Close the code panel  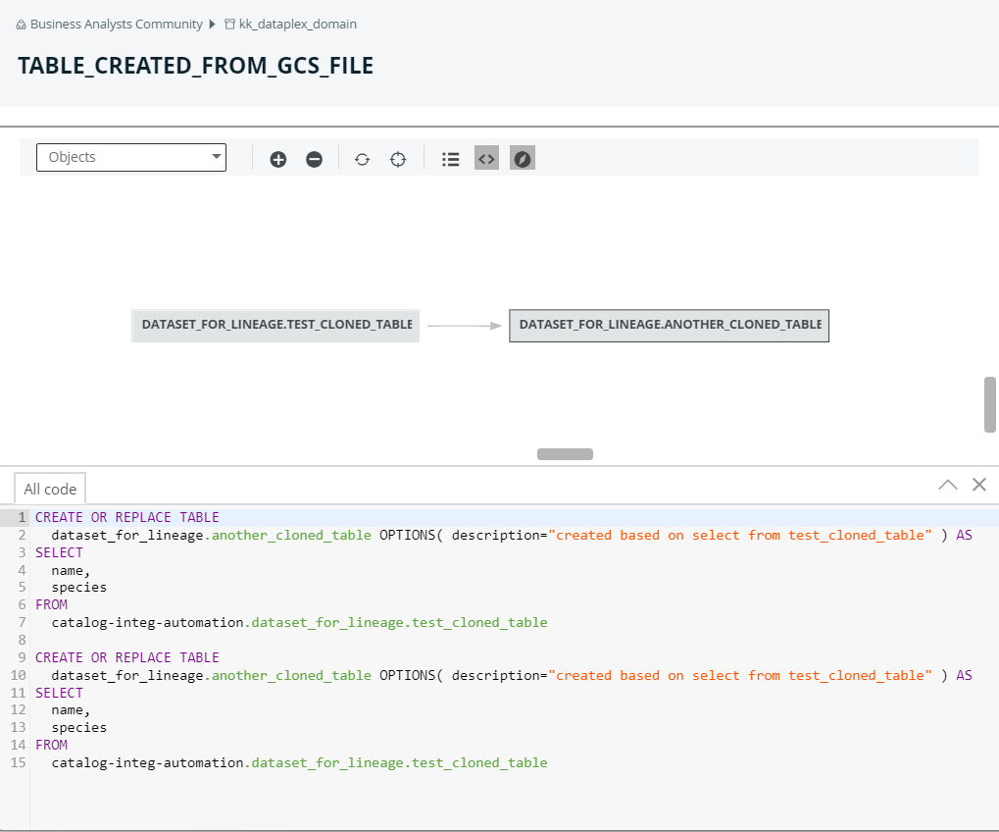coord(978,485)
